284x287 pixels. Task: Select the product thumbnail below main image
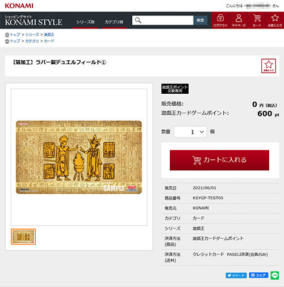(x=23, y=236)
